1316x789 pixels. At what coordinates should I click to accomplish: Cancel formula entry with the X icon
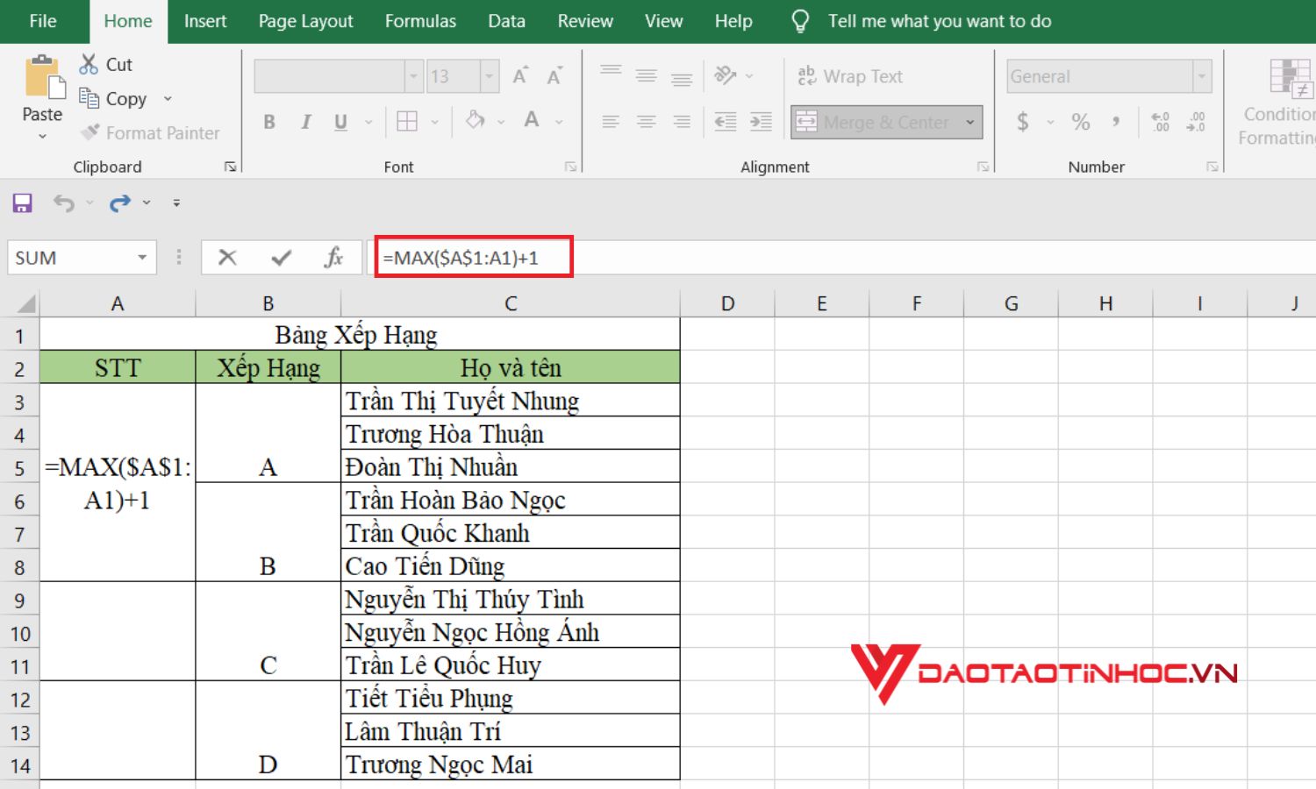coord(227,258)
